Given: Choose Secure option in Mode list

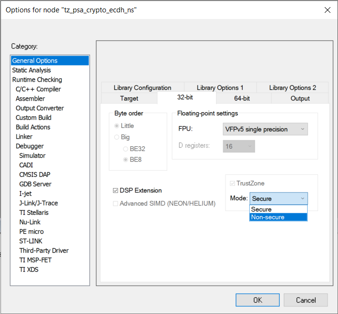Looking at the screenshot, I should point(278,209).
